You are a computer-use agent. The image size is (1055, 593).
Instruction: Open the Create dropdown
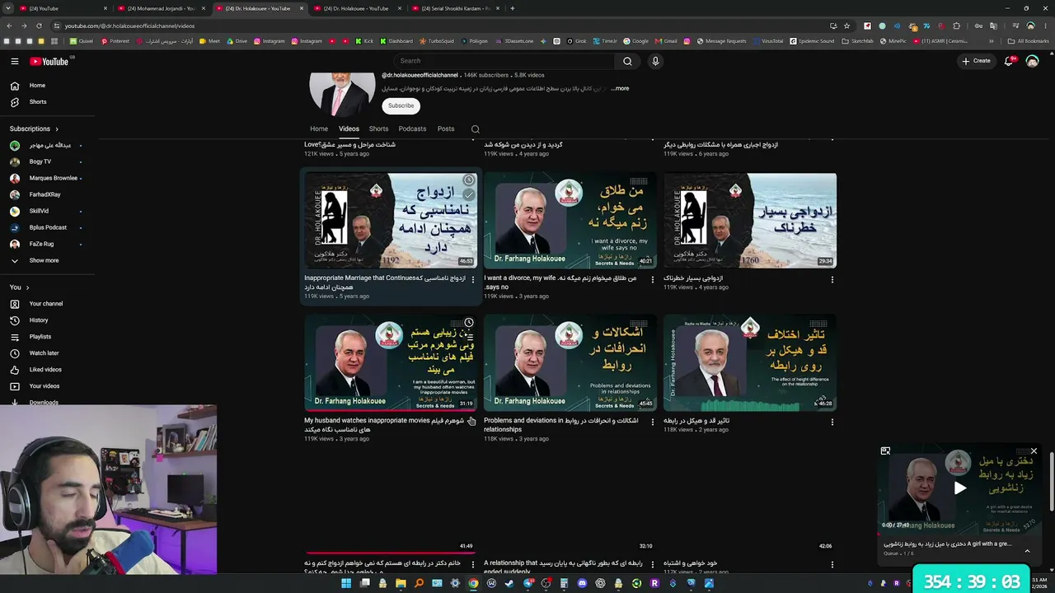click(976, 61)
